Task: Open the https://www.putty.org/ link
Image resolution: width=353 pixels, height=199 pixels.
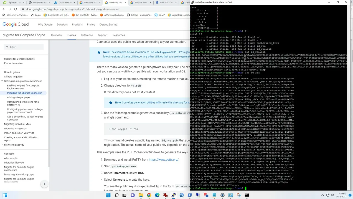Action: pos(164,160)
